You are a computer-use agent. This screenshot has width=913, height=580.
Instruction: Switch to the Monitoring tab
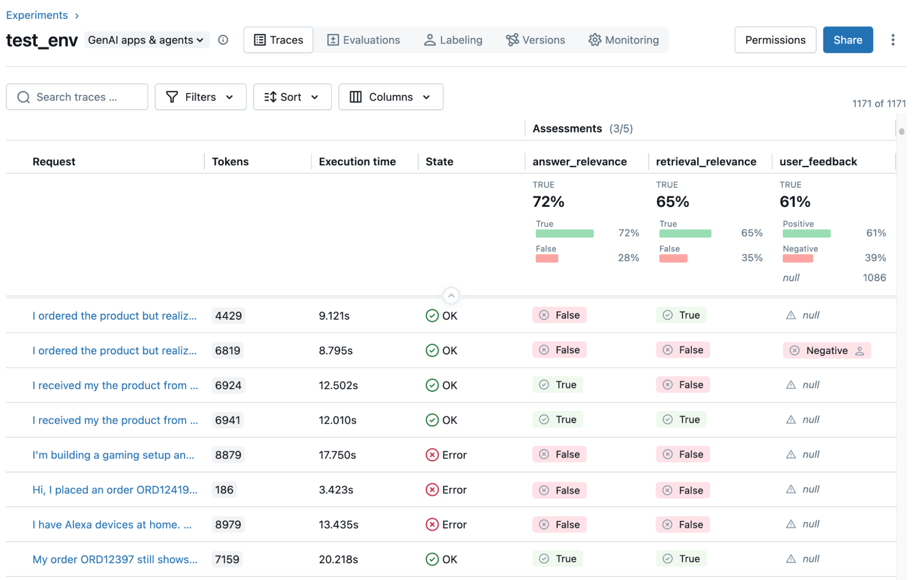pyautogui.click(x=623, y=40)
